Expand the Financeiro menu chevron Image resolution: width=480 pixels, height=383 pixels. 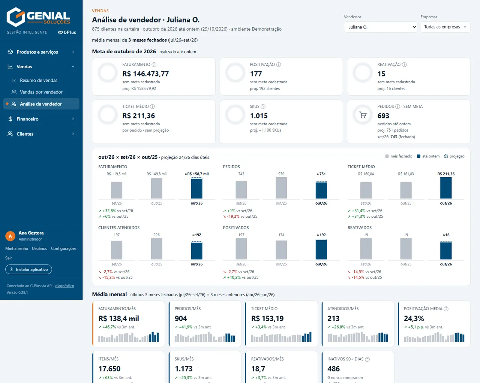pyautogui.click(x=73, y=119)
